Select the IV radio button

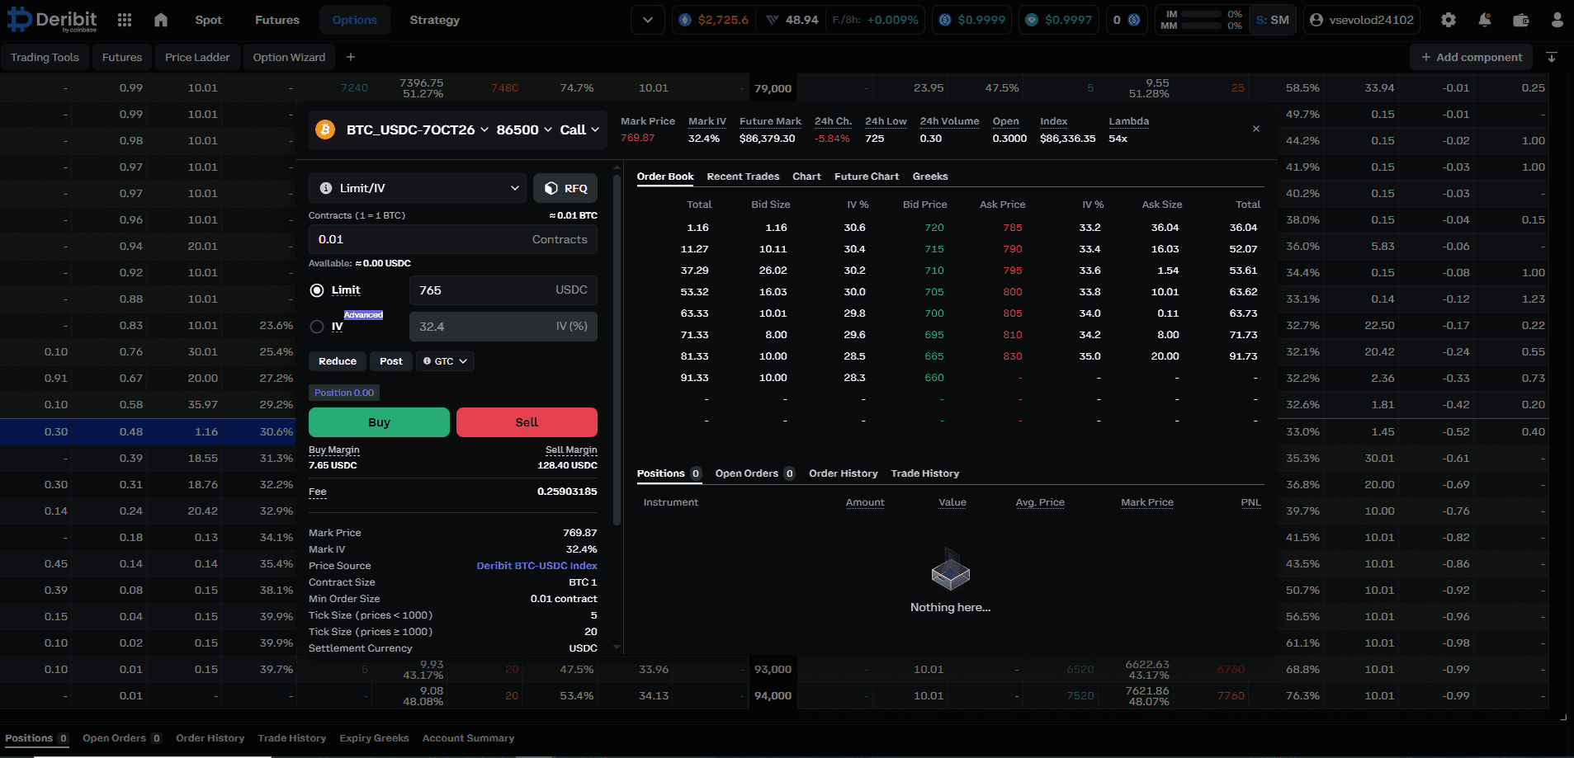[317, 327]
